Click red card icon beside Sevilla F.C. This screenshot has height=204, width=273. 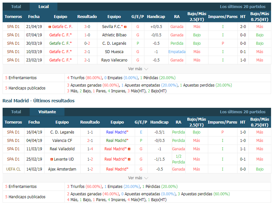[x=125, y=27]
